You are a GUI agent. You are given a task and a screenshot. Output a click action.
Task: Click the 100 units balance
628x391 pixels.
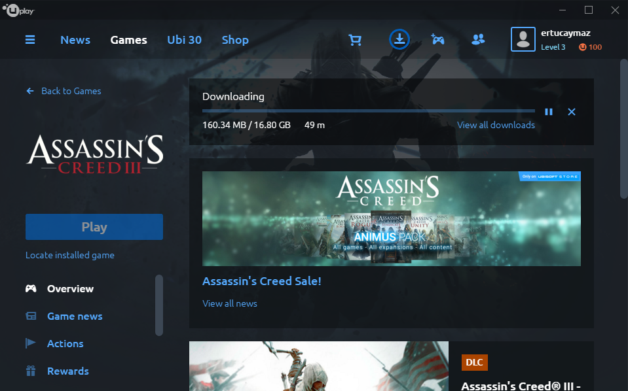coord(595,47)
